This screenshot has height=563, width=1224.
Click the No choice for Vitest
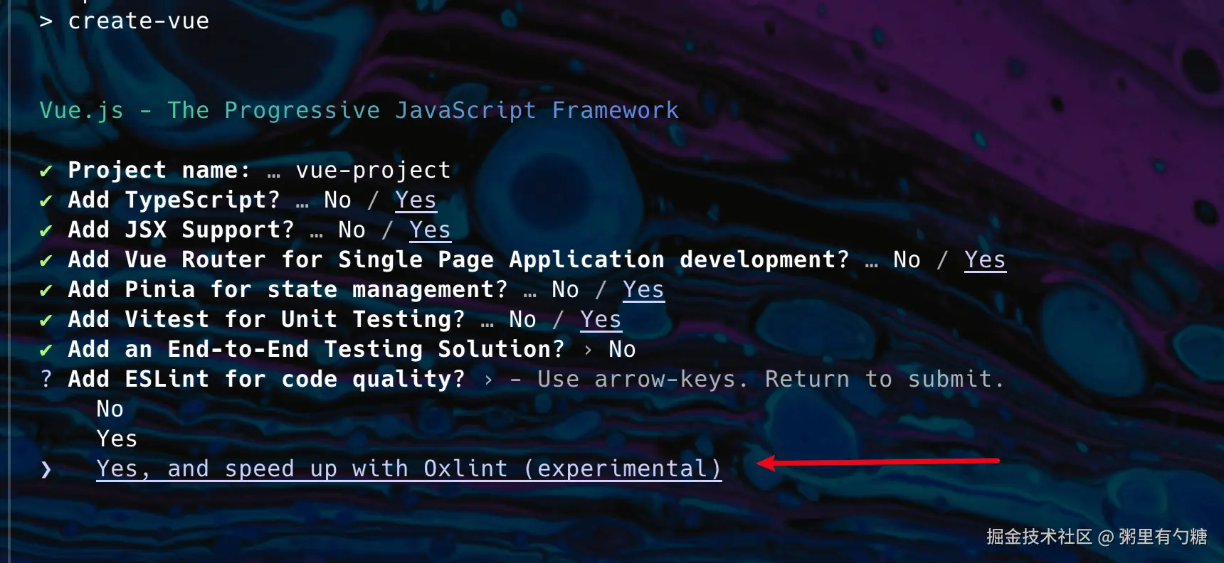pyautogui.click(x=523, y=320)
